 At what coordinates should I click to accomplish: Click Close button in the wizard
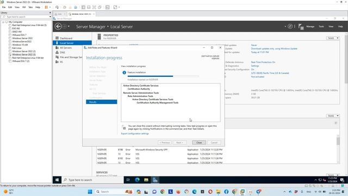click(x=199, y=143)
